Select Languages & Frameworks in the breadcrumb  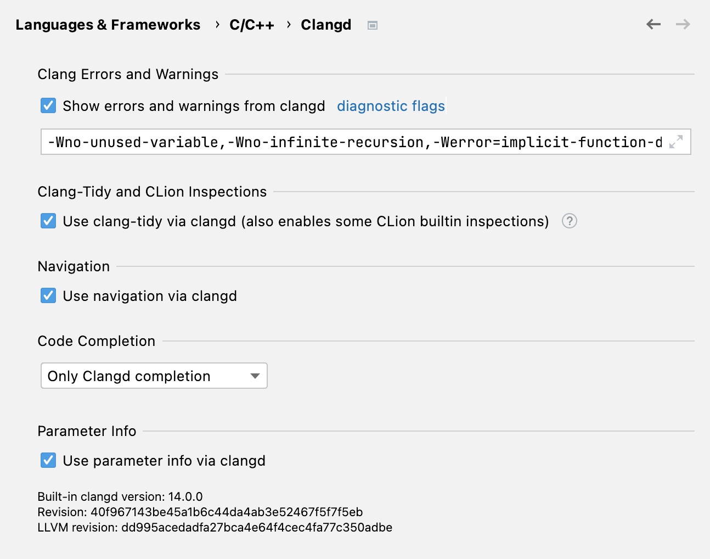coord(108,25)
